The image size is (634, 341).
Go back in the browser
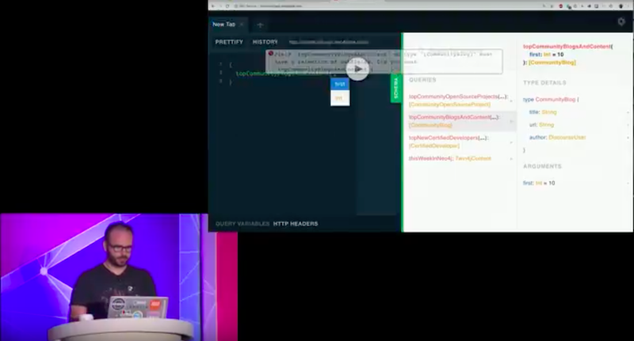213,6
